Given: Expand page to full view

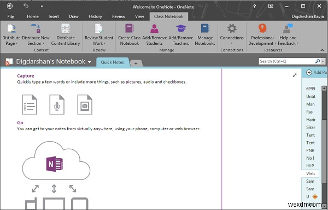Looking at the screenshot, I should point(295,75).
